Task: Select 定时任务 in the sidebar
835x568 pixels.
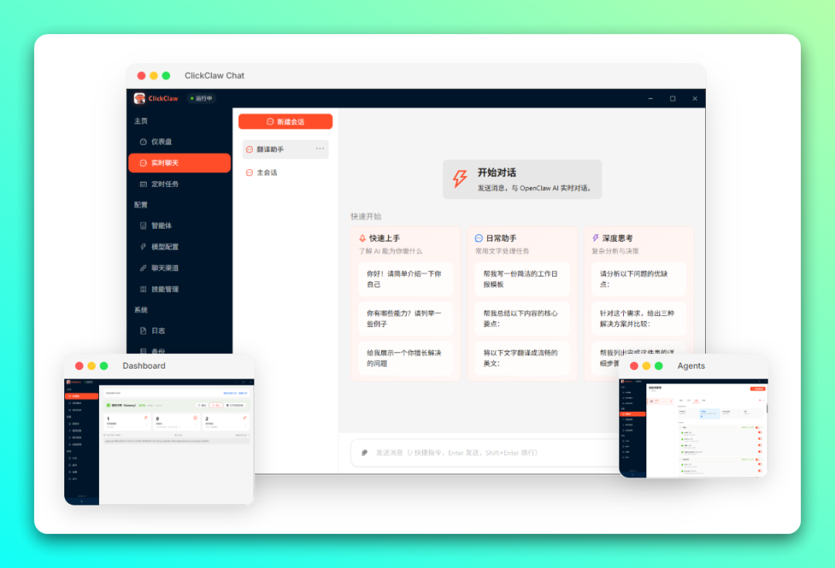Action: tap(179, 184)
